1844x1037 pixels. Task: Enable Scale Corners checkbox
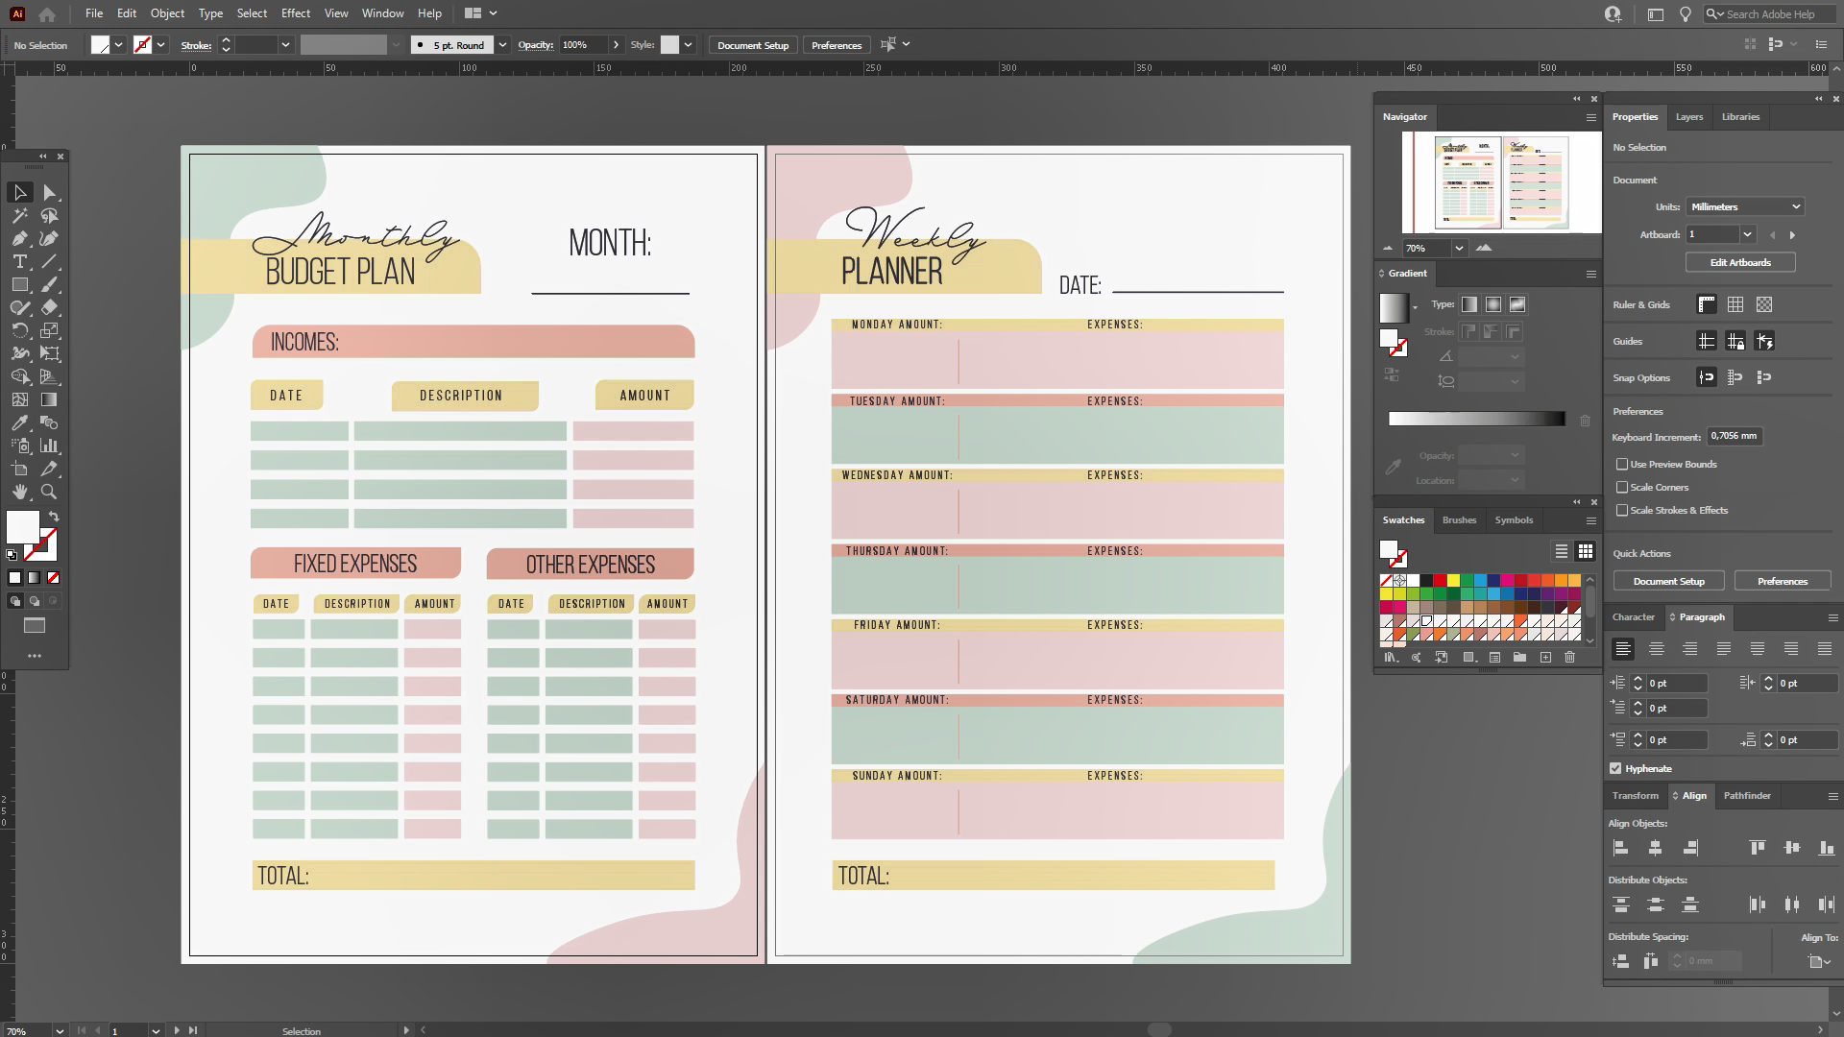[x=1622, y=487]
